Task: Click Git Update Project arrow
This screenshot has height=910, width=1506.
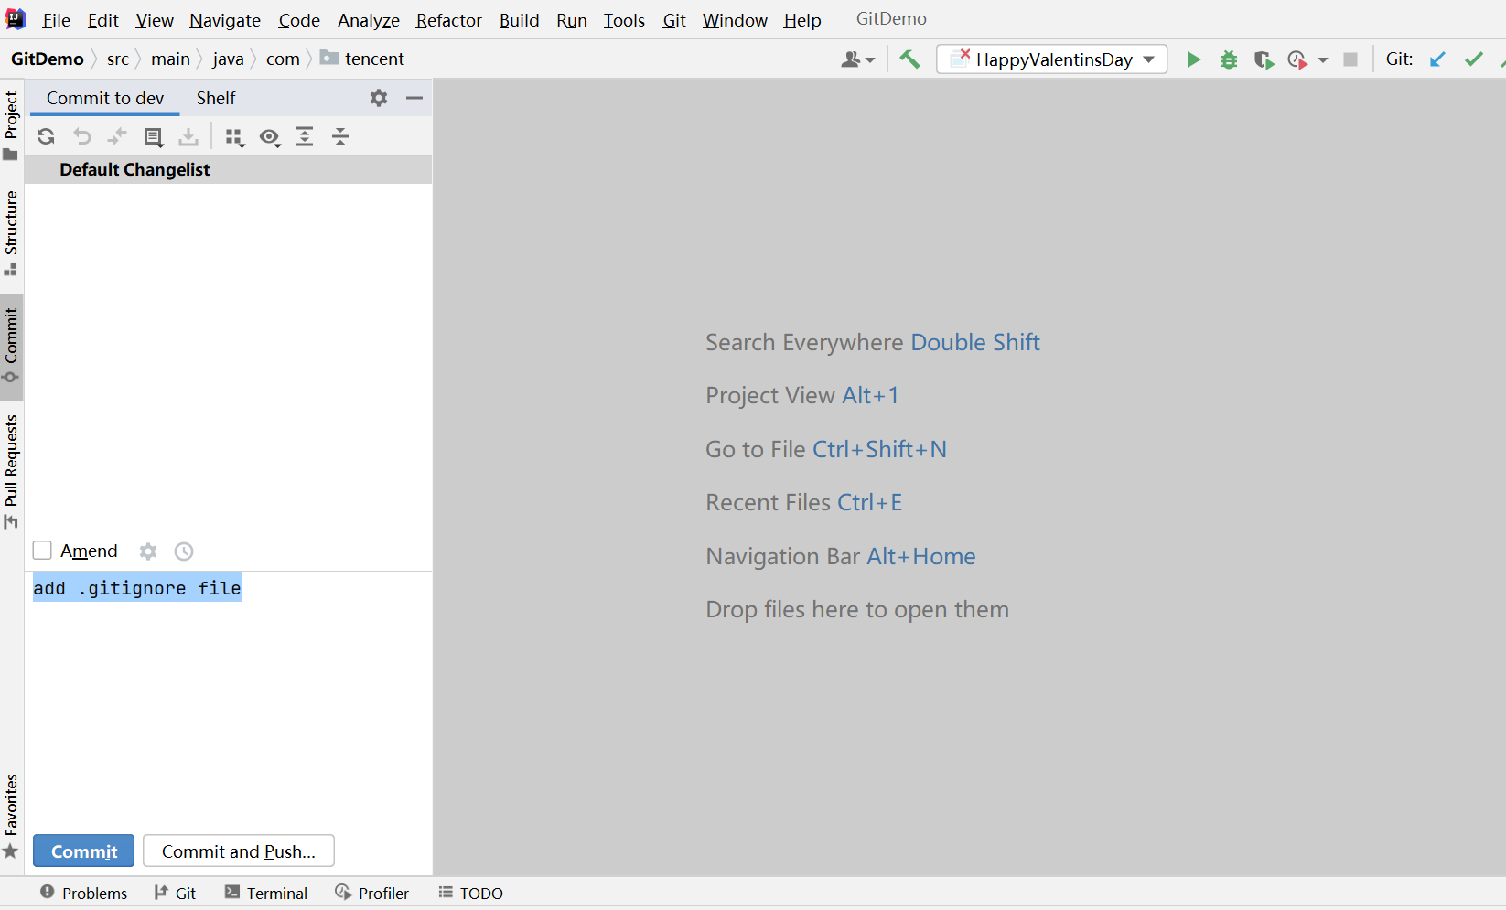Action: click(1437, 59)
